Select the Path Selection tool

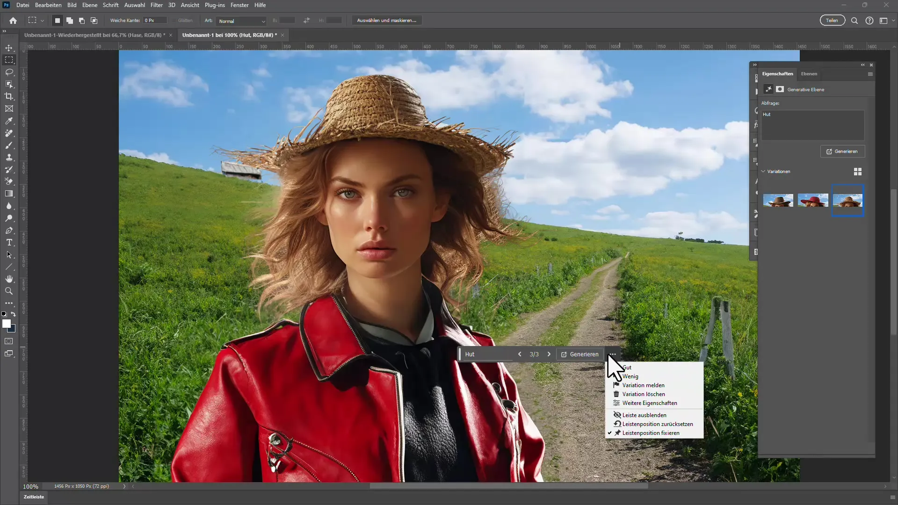click(9, 255)
